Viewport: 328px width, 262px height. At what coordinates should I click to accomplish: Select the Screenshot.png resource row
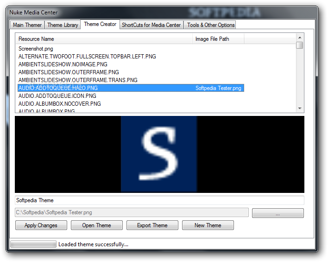coord(131,49)
